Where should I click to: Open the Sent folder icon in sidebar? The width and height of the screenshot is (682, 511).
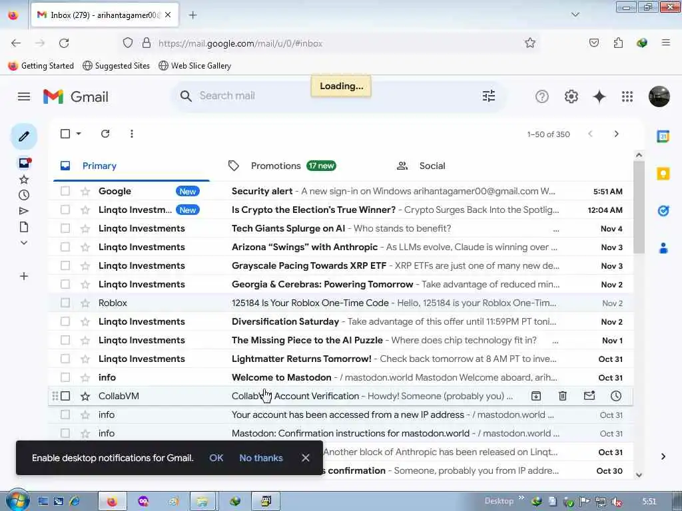[24, 211]
